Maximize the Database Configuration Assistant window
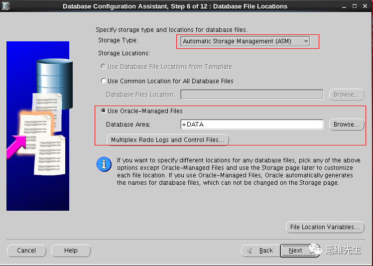Viewport: 373px width, 266px height. [x=355, y=6]
